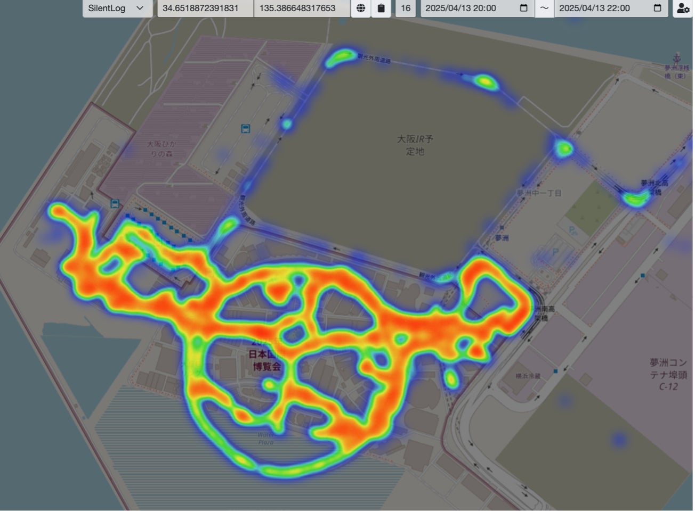Click the zoom level field showing 16

406,8
